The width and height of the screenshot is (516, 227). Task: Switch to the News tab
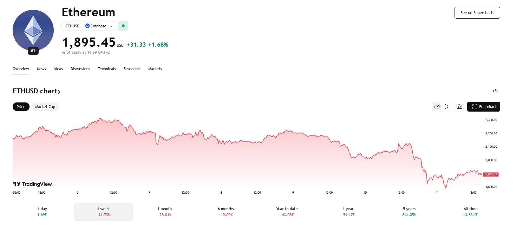click(x=41, y=69)
